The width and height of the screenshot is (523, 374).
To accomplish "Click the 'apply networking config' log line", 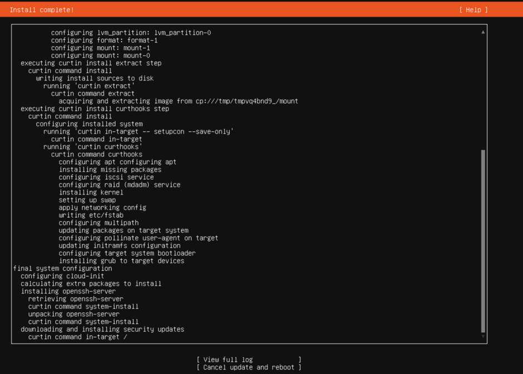I will (x=102, y=207).
